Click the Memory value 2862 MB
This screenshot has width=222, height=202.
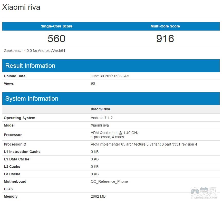pos(98,196)
